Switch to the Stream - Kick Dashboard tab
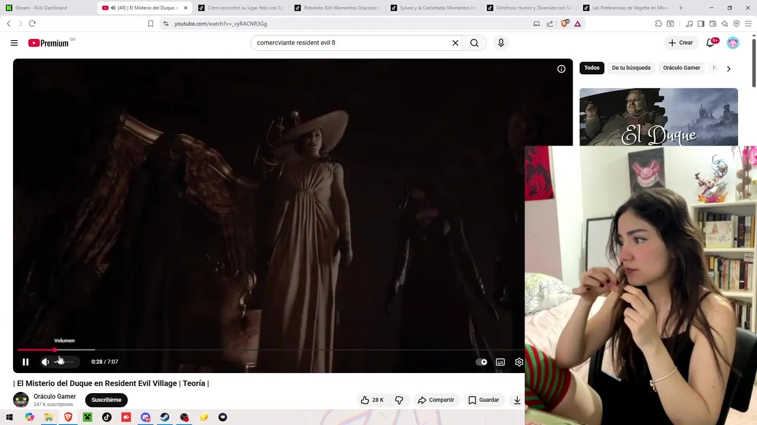This screenshot has height=425, width=757. pos(47,8)
